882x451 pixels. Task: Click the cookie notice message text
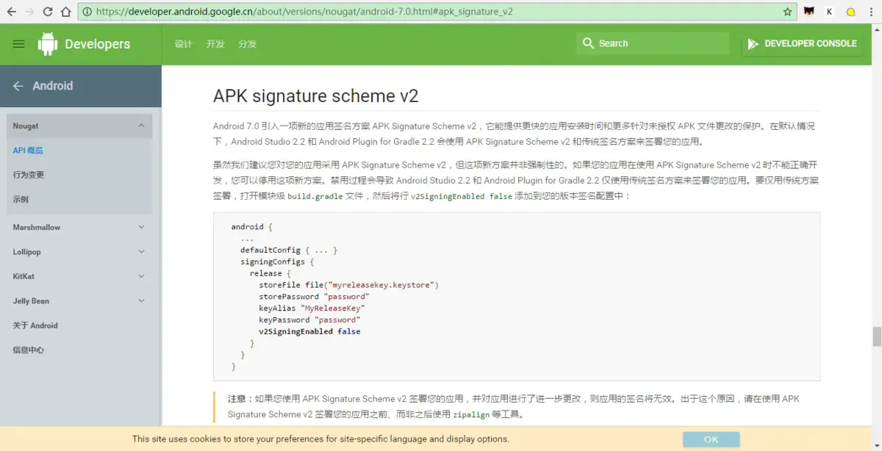tap(320, 439)
